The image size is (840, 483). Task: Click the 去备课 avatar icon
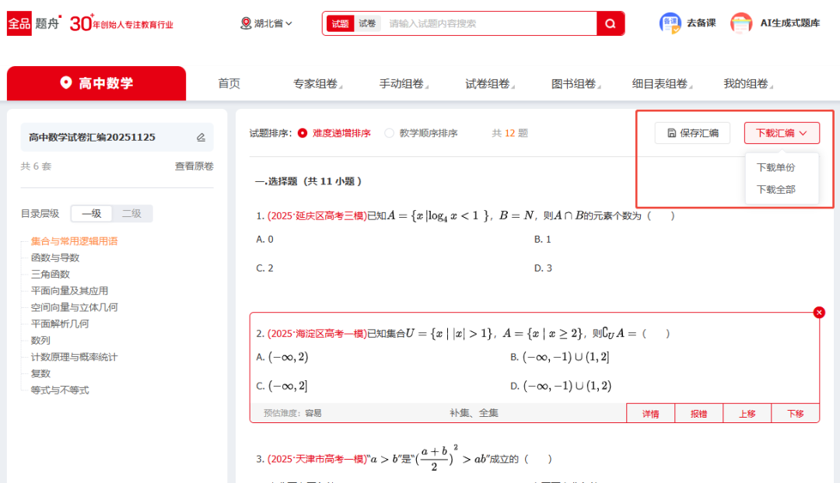[670, 23]
